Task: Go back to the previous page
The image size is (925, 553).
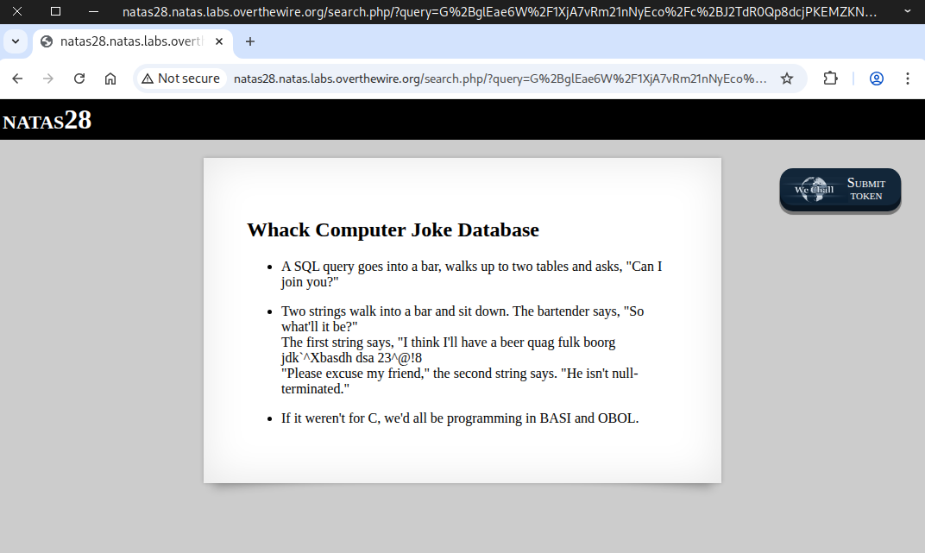Action: point(17,79)
